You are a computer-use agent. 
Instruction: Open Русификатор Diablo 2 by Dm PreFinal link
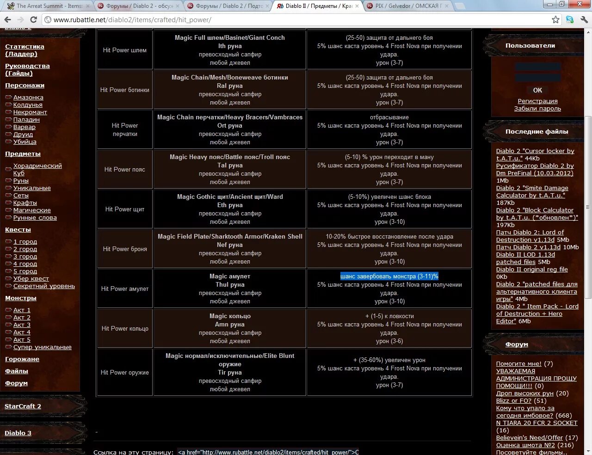[535, 170]
